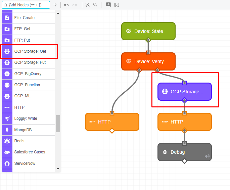Screen dimensions: 230x190
Task: Select the HTTP node below Device: Verify's left output
Action: pos(112,122)
